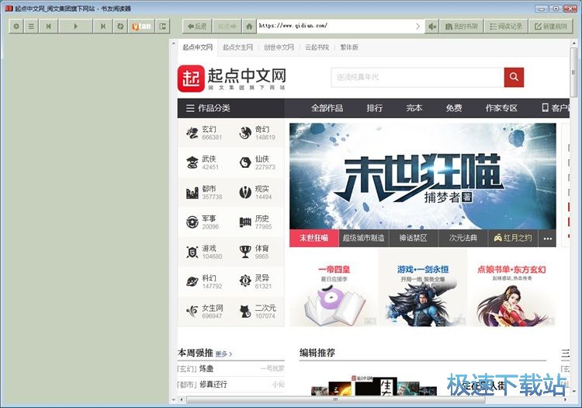Click the 后退 back button
582x408 pixels.
[198, 26]
